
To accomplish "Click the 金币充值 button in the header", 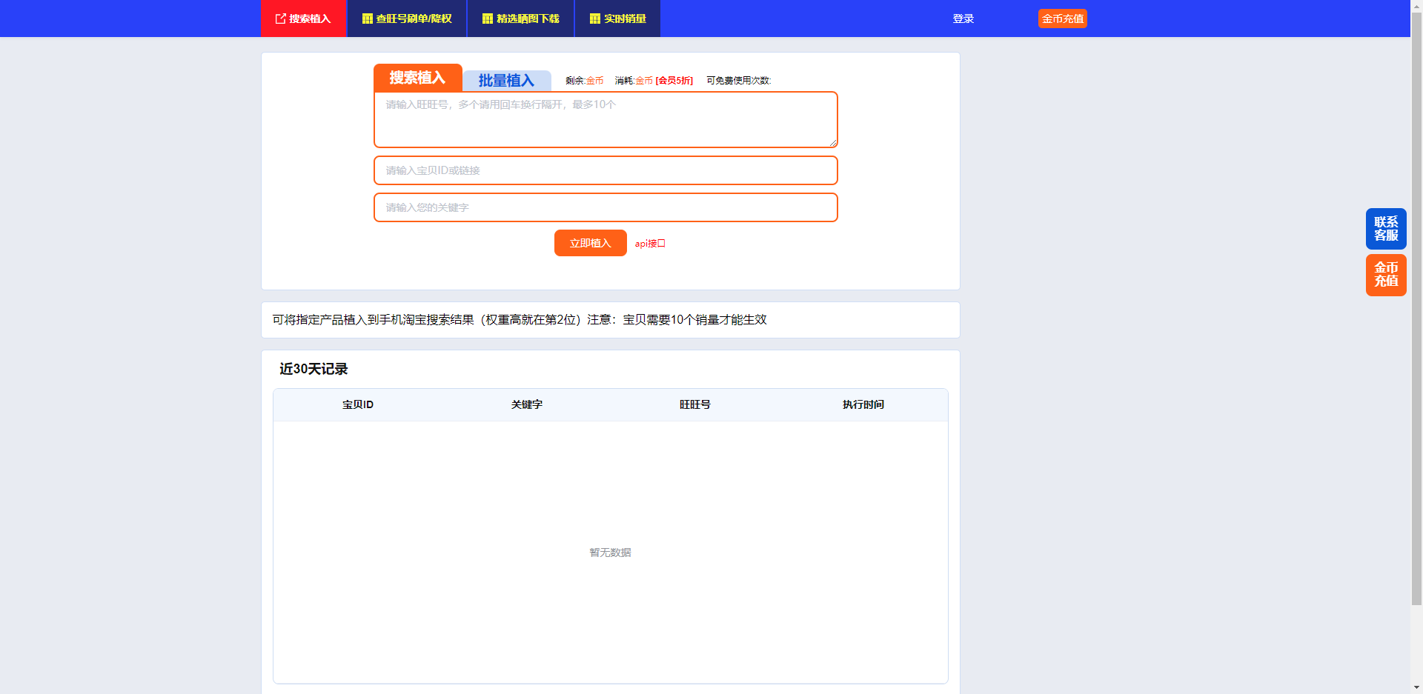I will coord(1063,19).
